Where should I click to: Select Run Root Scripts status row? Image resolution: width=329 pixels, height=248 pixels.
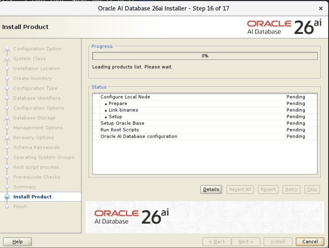pos(205,130)
